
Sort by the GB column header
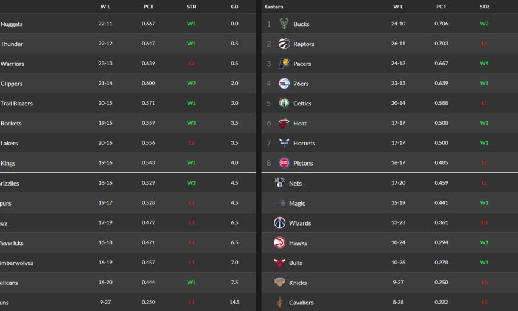pos(234,7)
